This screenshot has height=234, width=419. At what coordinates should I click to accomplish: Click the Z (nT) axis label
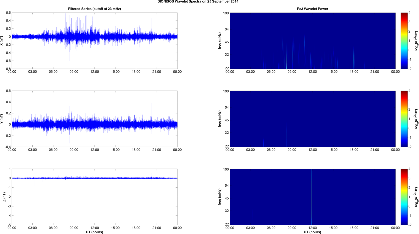coord(4,197)
